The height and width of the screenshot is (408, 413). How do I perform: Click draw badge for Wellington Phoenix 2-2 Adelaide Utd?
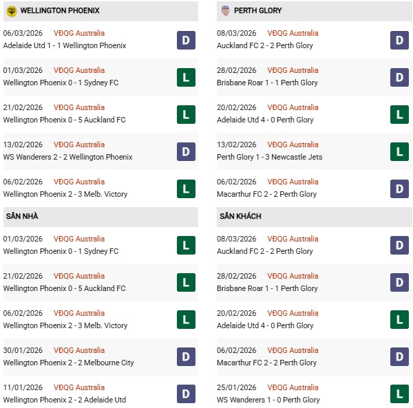point(186,394)
